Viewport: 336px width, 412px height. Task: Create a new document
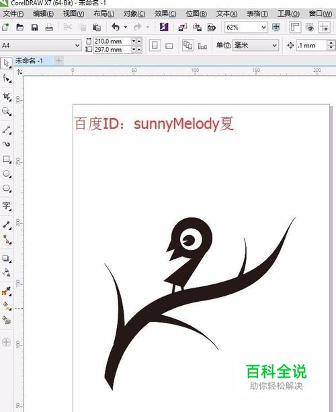point(5,27)
